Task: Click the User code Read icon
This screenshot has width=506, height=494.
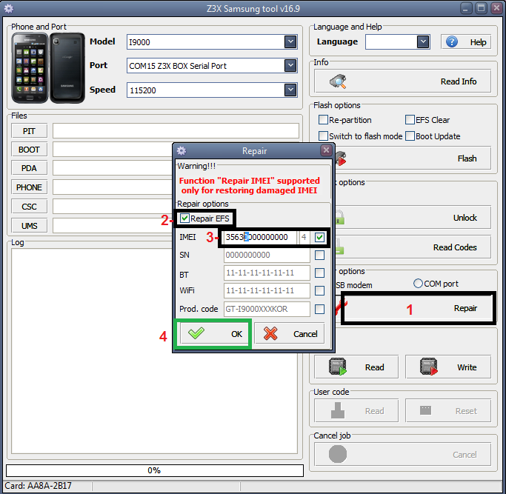Action: pos(338,410)
